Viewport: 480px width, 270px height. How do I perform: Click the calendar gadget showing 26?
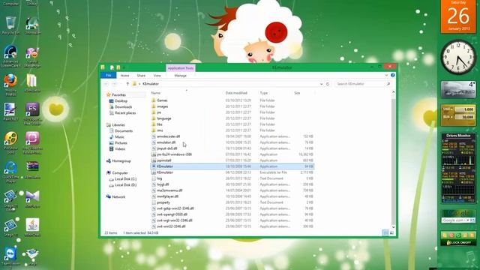(x=458, y=16)
